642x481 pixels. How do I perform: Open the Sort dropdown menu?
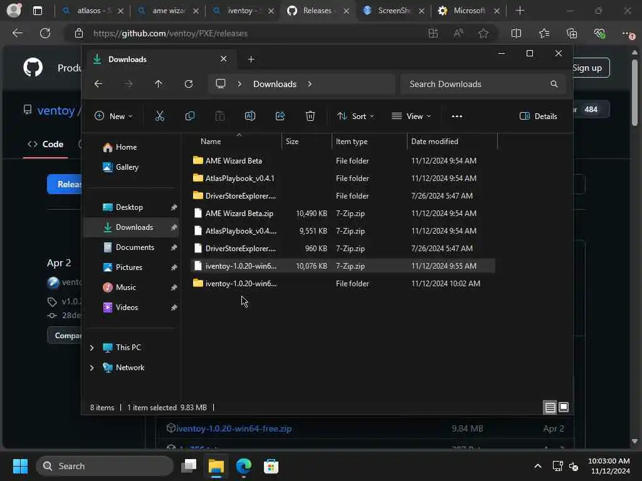[355, 116]
